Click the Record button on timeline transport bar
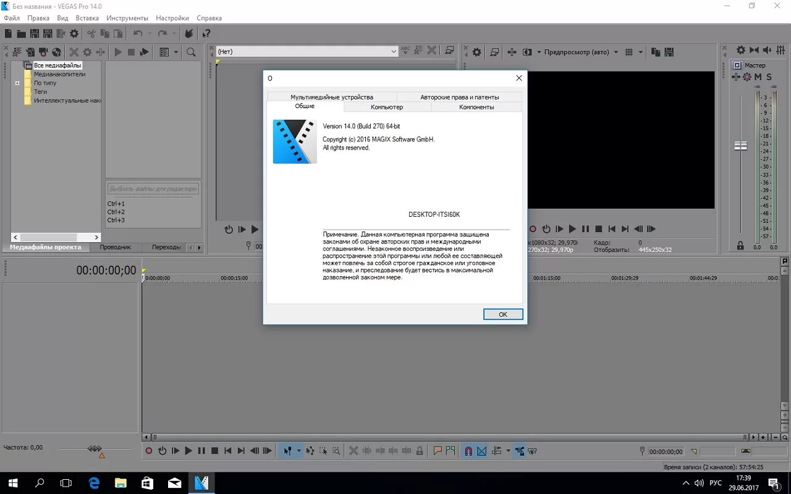 pos(148,451)
